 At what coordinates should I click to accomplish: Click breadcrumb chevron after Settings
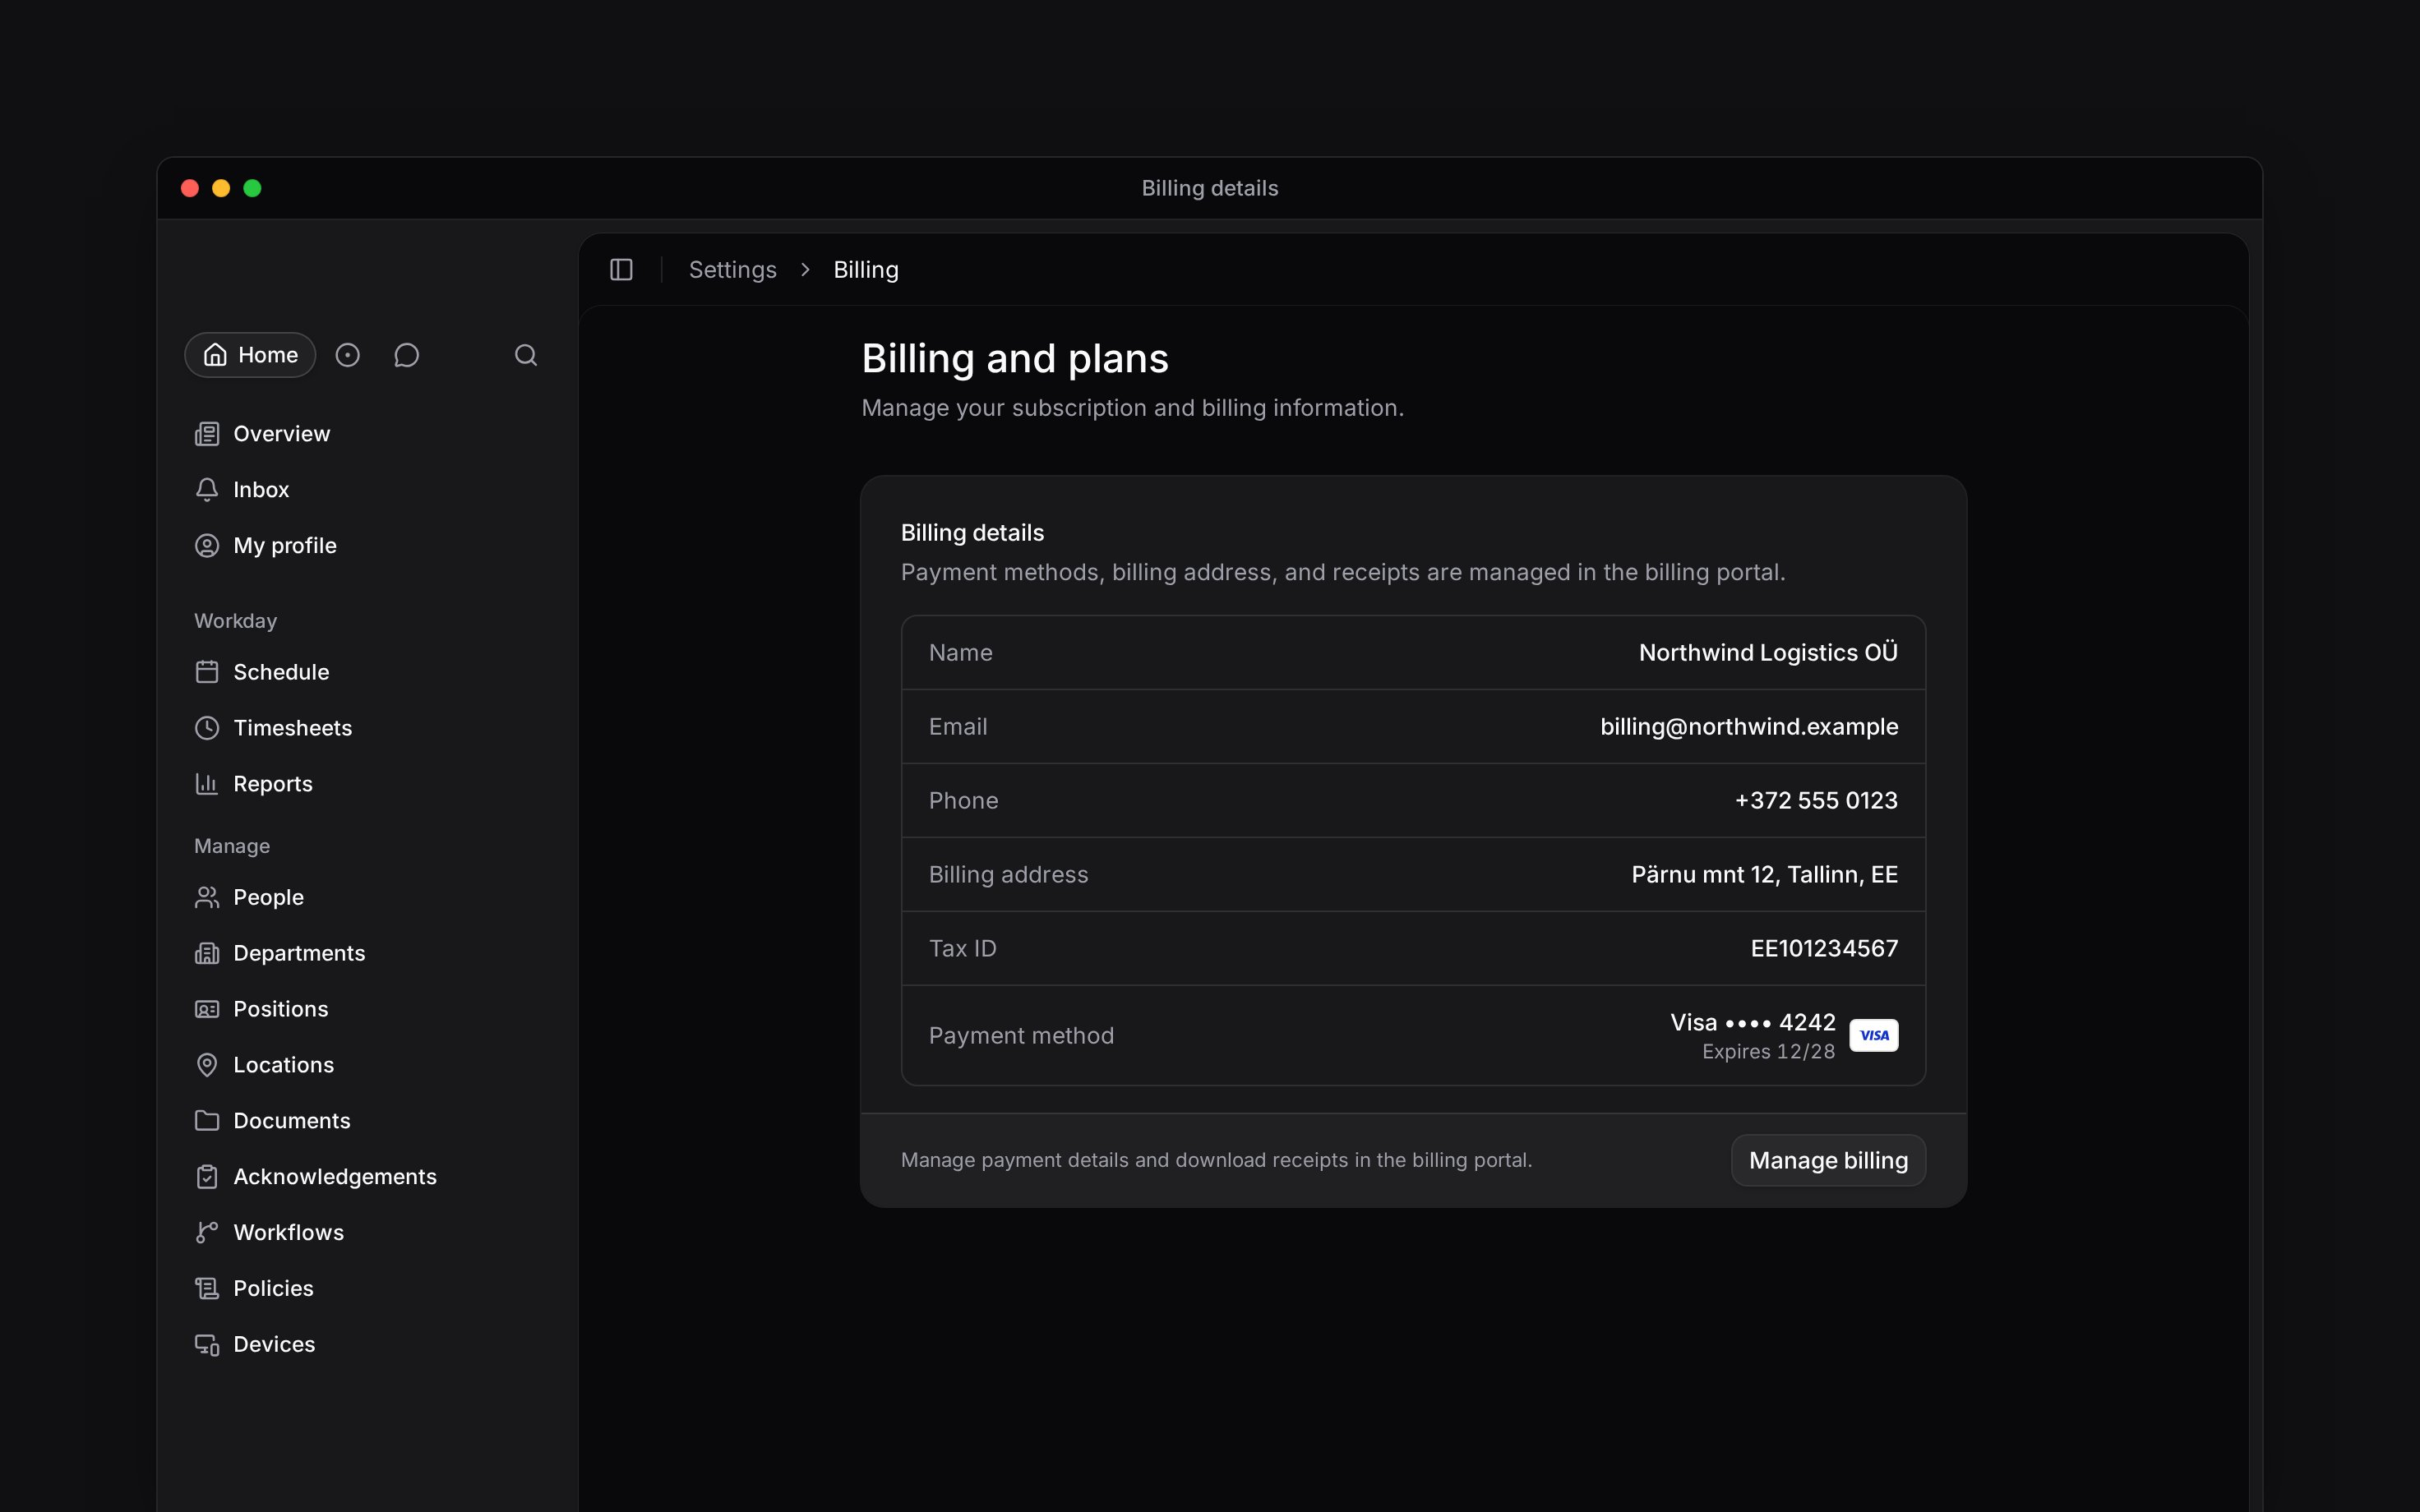tap(805, 270)
